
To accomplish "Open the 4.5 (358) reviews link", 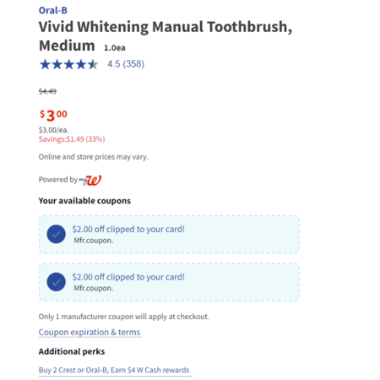I will pyautogui.click(x=126, y=64).
